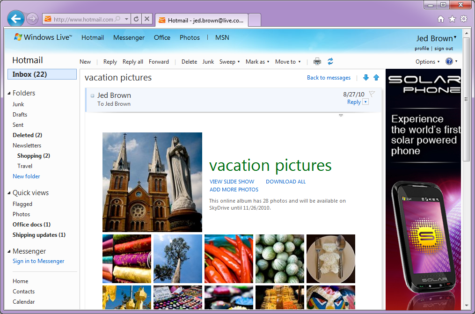Select the Inbox (22) folder
The width and height of the screenshot is (475, 314).
pyautogui.click(x=42, y=74)
